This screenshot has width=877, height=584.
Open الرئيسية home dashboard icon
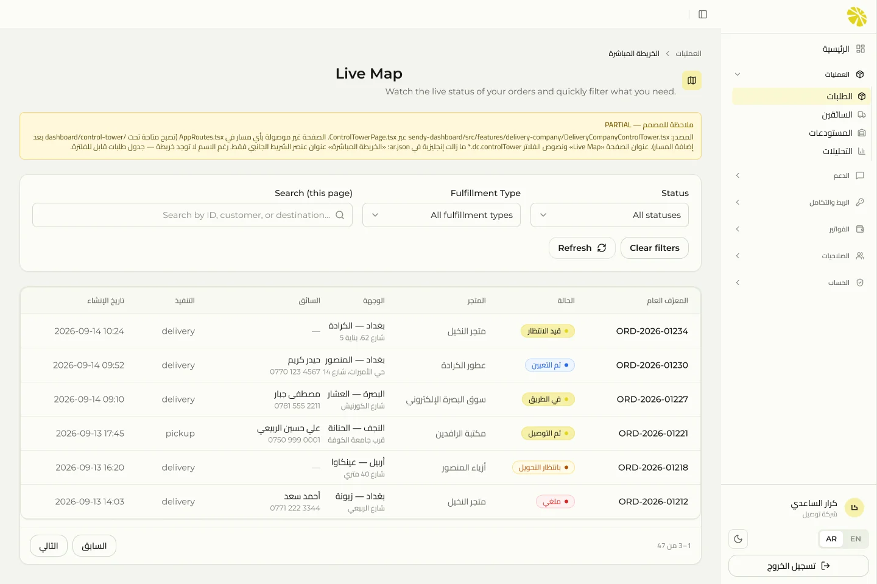click(861, 49)
